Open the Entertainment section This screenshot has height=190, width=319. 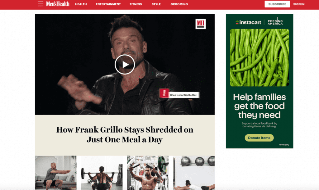point(108,4)
